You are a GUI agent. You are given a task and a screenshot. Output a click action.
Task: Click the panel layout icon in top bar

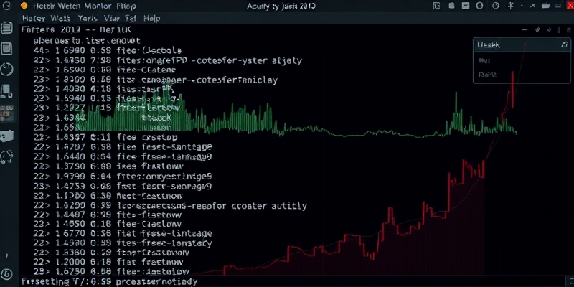pyautogui.click(x=436, y=6)
